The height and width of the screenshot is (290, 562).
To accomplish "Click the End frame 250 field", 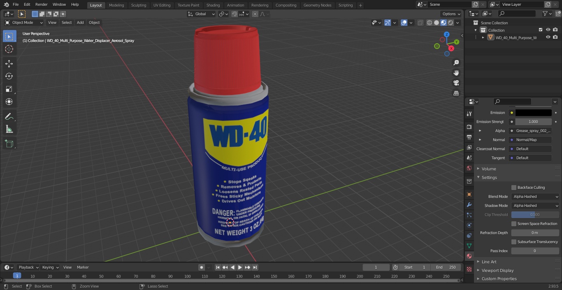I will point(446,267).
